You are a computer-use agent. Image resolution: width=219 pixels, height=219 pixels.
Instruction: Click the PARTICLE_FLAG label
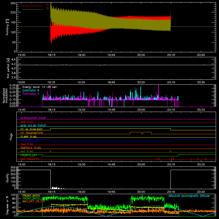click(x=31, y=148)
